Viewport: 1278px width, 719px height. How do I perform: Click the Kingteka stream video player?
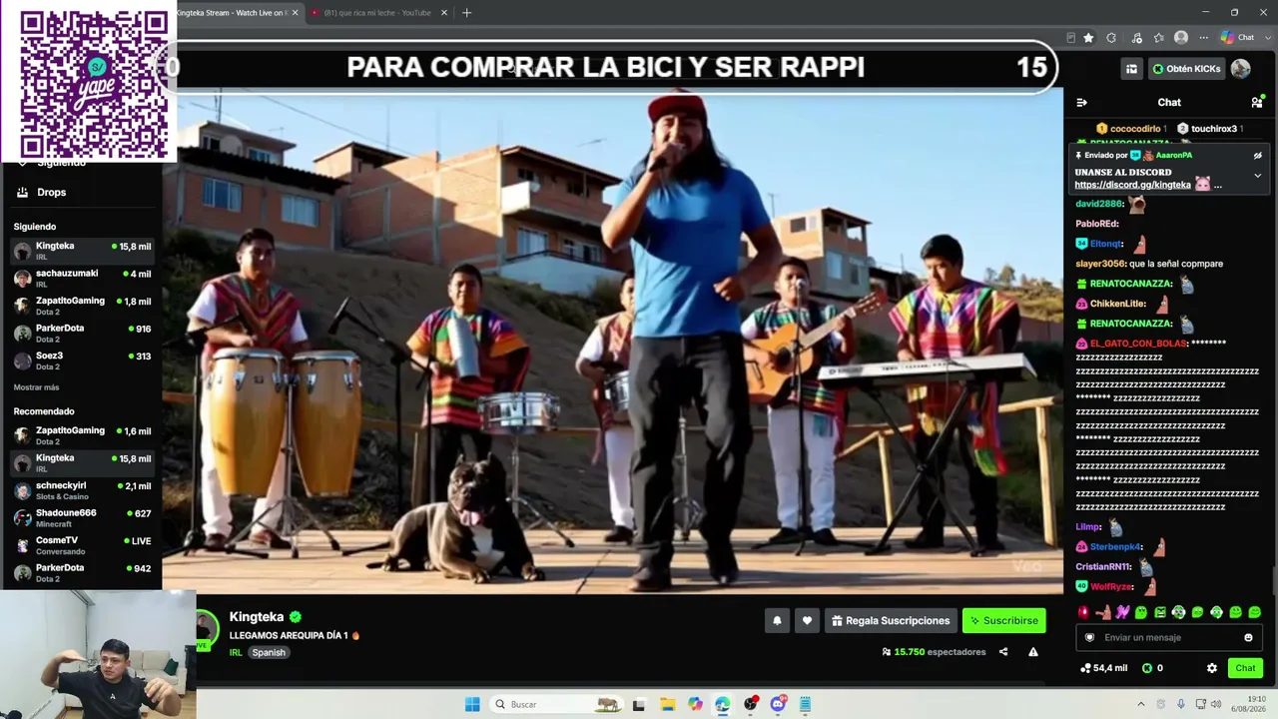pyautogui.click(x=613, y=341)
